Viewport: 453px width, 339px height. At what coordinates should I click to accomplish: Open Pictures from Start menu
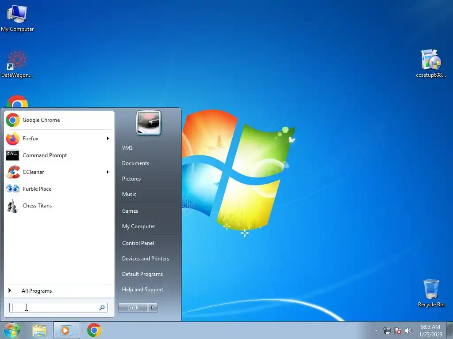point(131,179)
